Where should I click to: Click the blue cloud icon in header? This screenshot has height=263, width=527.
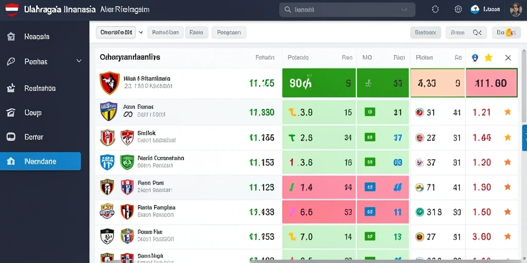(x=475, y=9)
